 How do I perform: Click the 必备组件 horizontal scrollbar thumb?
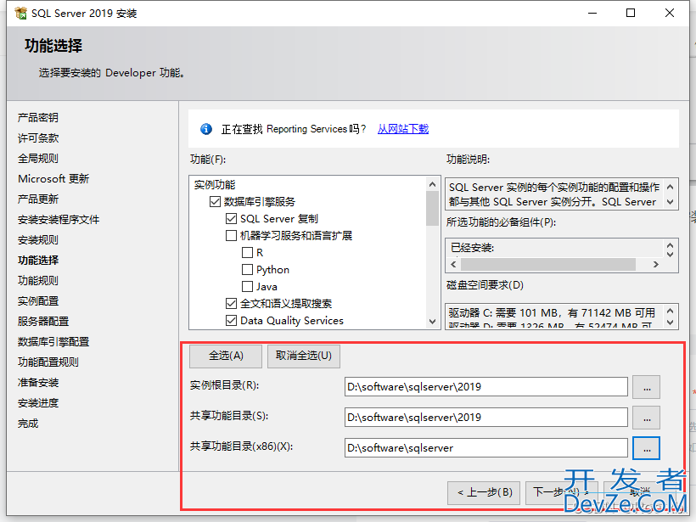coord(548,265)
